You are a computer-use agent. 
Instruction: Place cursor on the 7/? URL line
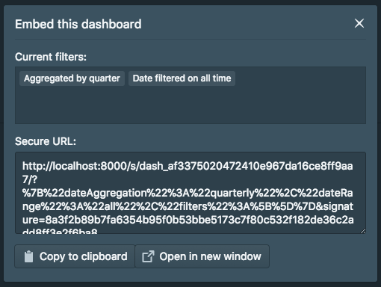tap(30, 179)
